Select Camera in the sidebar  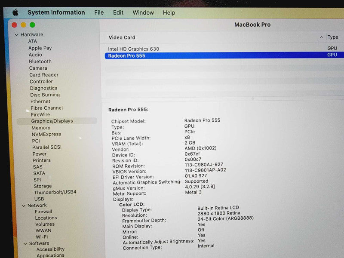pos(38,68)
